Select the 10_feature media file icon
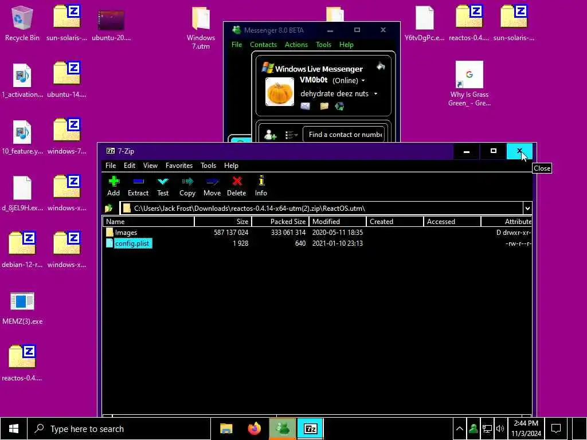Image resolution: width=587 pixels, height=440 pixels. 22,137
